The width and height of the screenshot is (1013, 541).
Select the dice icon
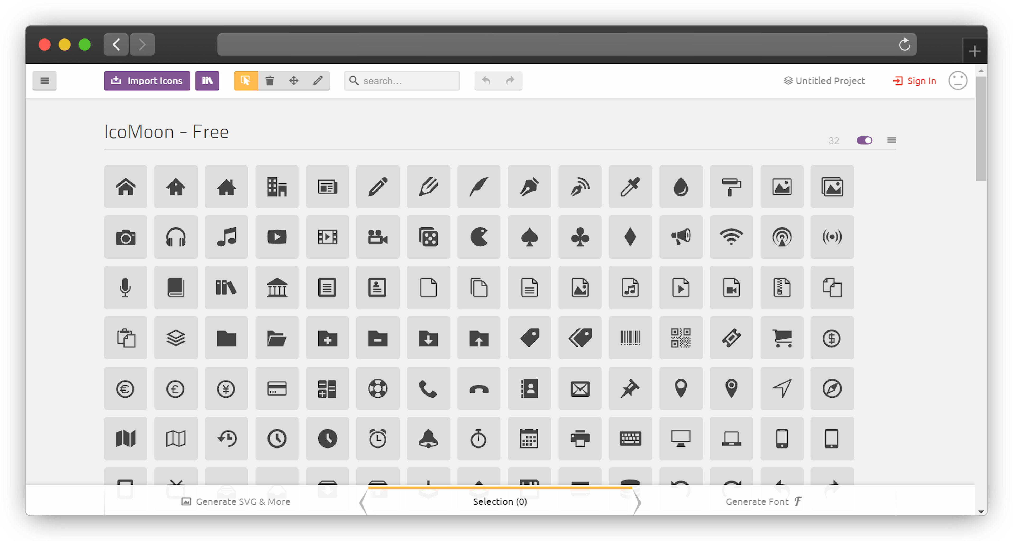pos(428,237)
